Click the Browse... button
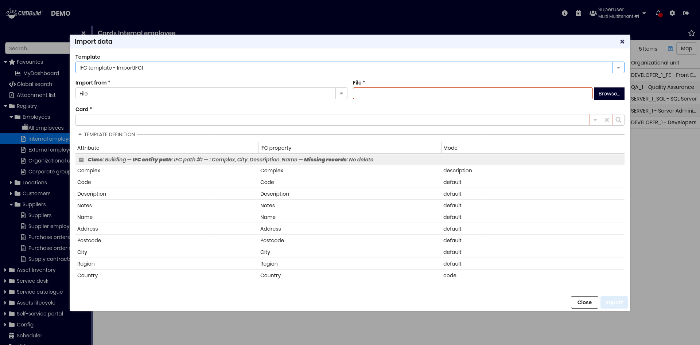The image size is (700, 345). [609, 94]
